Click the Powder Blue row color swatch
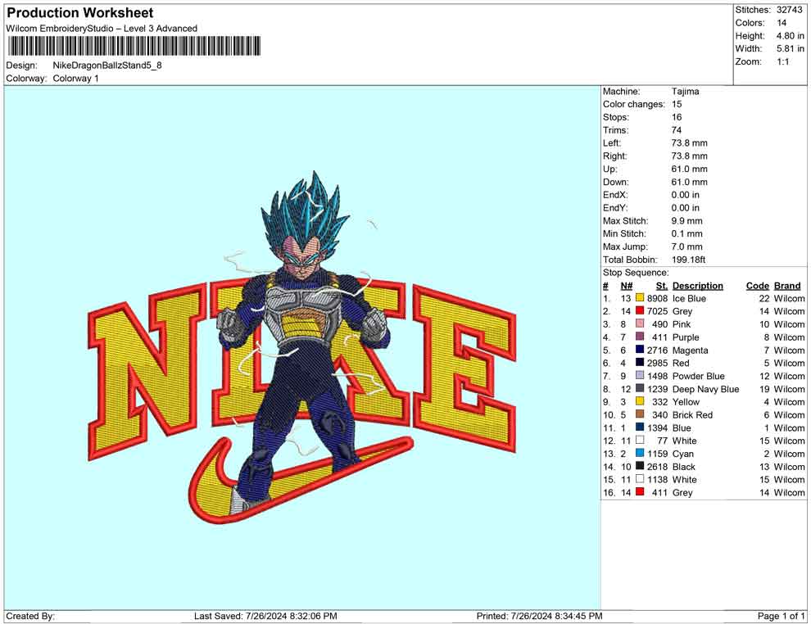Viewport: 811px width, 624px height. 640,377
